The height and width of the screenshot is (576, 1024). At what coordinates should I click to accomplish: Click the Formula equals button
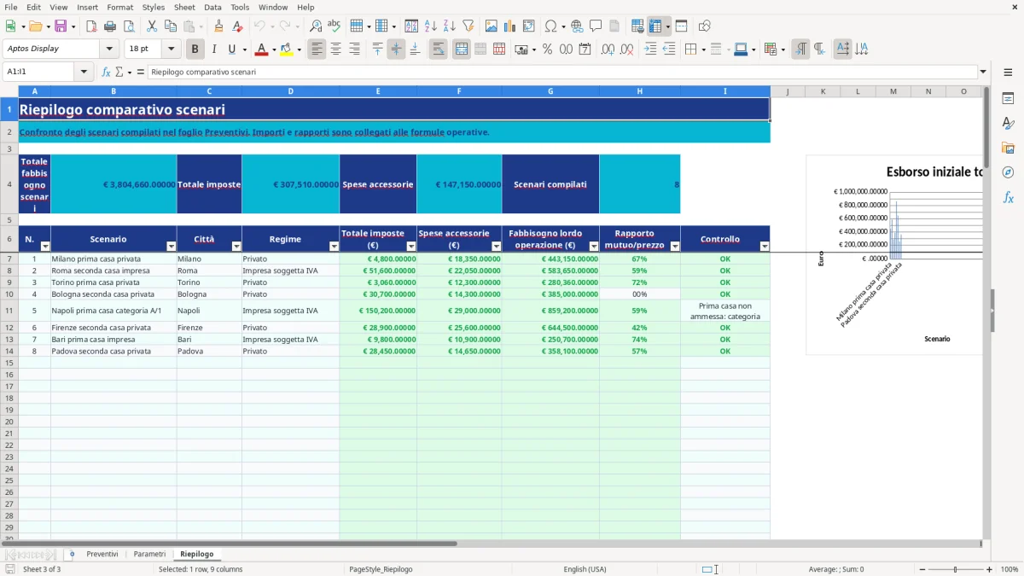(x=141, y=72)
